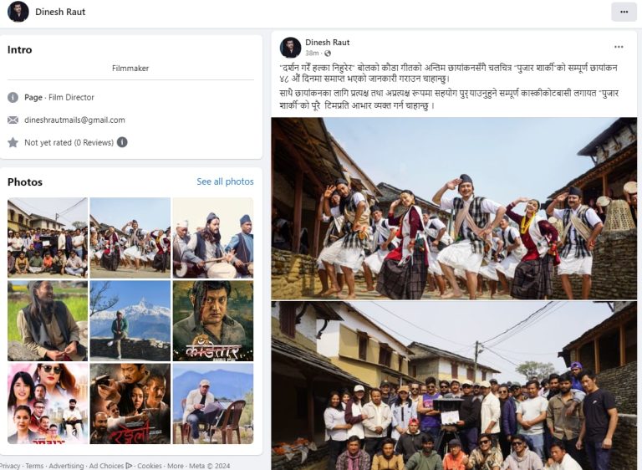Viewport: 642px width, 470px height.
Task: Click the globe privacy icon on the post
Action: tap(328, 54)
